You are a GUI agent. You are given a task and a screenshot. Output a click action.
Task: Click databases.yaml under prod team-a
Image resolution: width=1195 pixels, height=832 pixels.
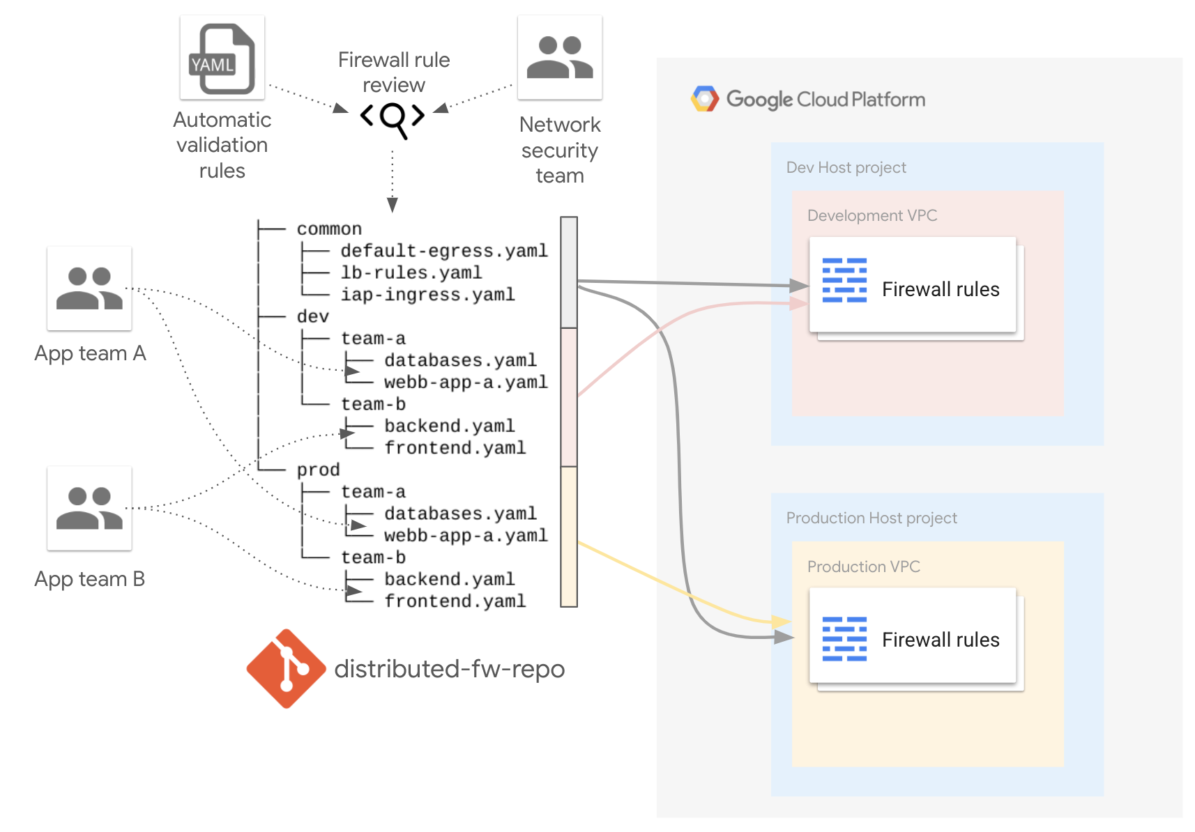click(x=460, y=514)
